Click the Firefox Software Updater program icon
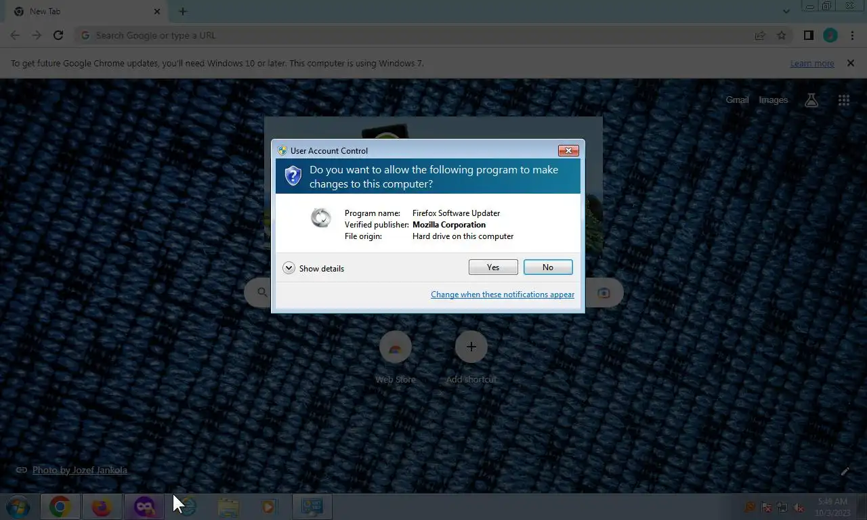The image size is (867, 520). pos(320,217)
